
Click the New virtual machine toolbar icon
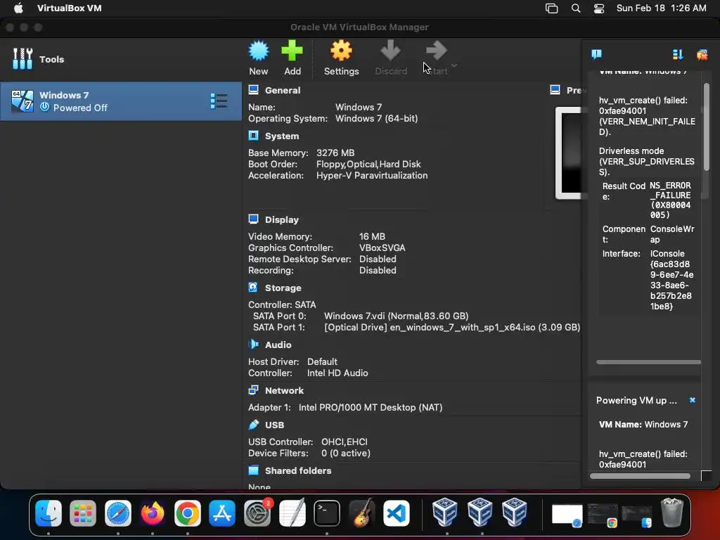click(x=259, y=51)
